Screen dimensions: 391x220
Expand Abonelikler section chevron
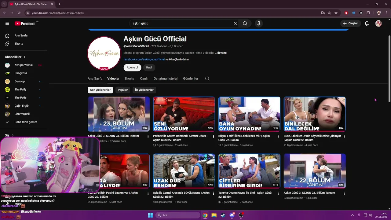click(x=25, y=57)
